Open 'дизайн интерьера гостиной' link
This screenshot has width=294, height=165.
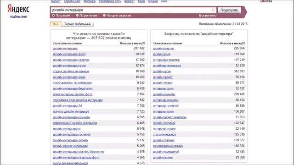(x=72, y=134)
